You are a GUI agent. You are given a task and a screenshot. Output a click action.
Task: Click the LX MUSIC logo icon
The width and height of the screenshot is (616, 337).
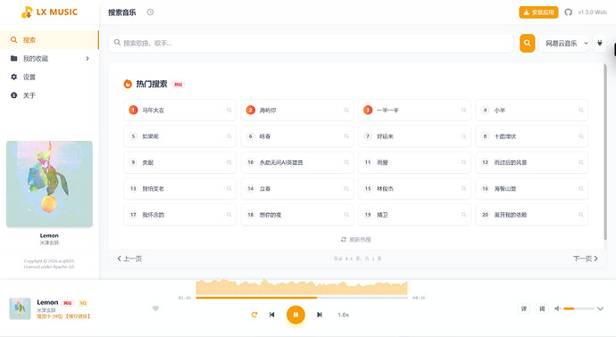coord(27,12)
